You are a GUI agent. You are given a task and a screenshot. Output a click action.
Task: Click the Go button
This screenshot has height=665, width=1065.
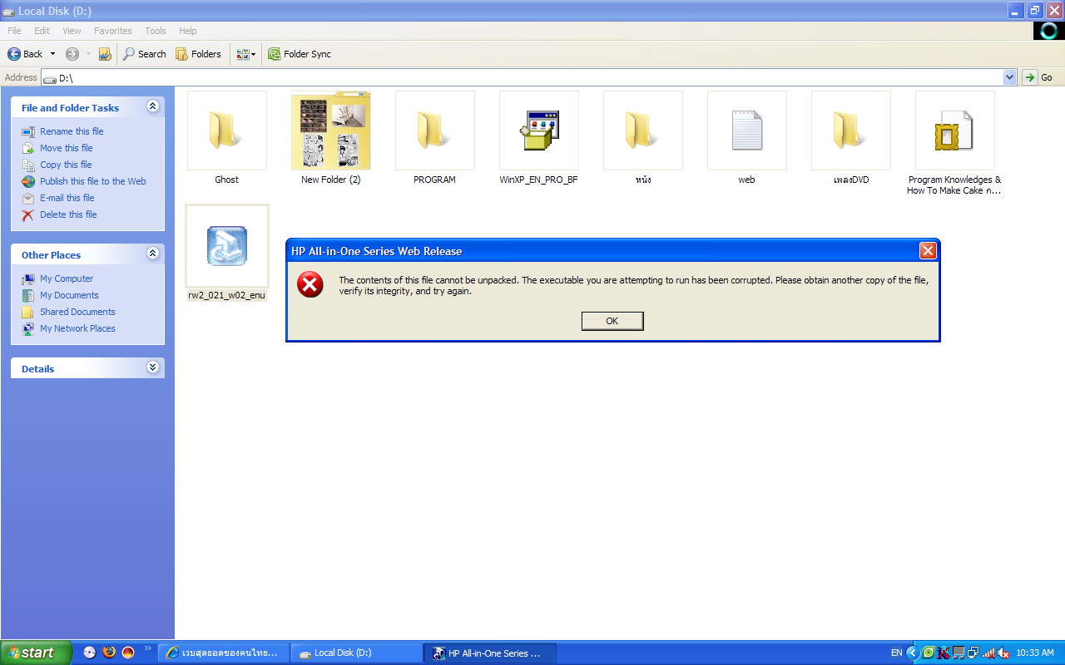[1039, 77]
